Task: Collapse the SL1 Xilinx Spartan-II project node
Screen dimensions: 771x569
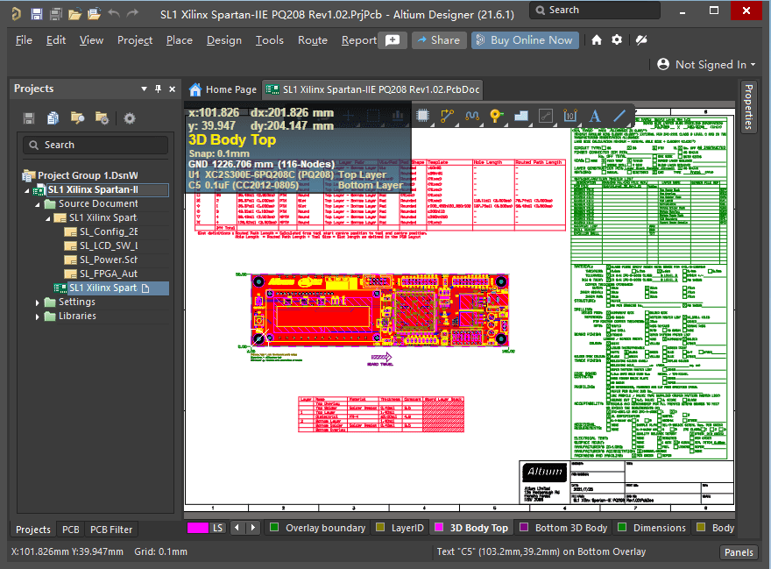Action: (x=27, y=190)
